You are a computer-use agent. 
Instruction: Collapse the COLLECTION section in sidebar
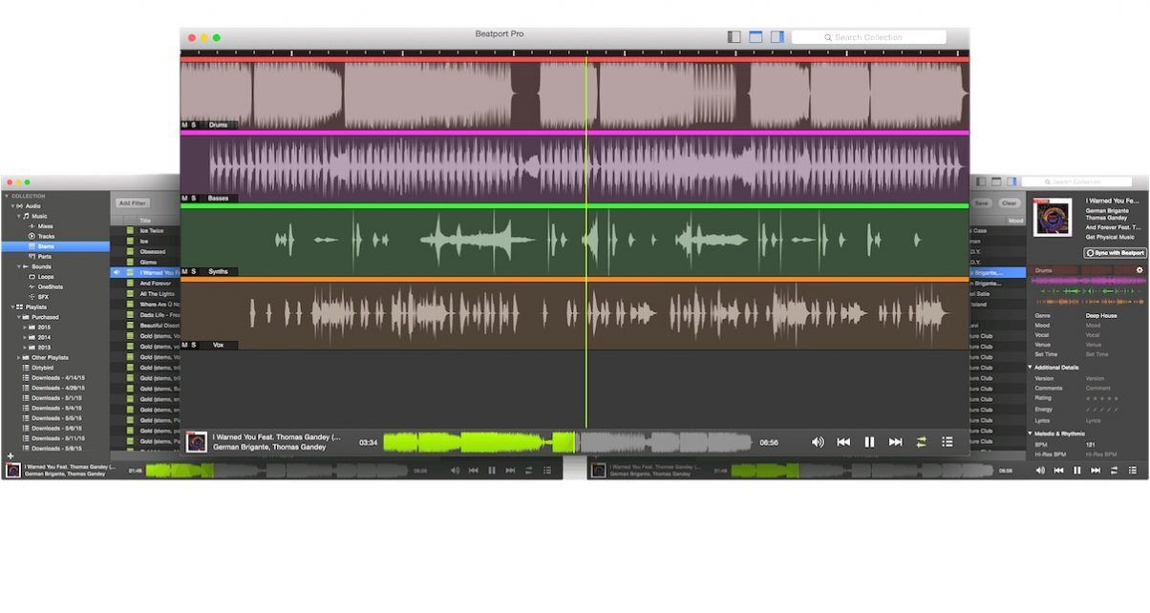pyautogui.click(x=7, y=196)
